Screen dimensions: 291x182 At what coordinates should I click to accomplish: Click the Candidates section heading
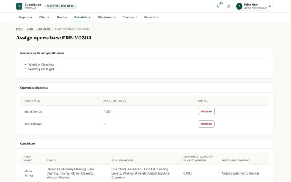(x=27, y=143)
